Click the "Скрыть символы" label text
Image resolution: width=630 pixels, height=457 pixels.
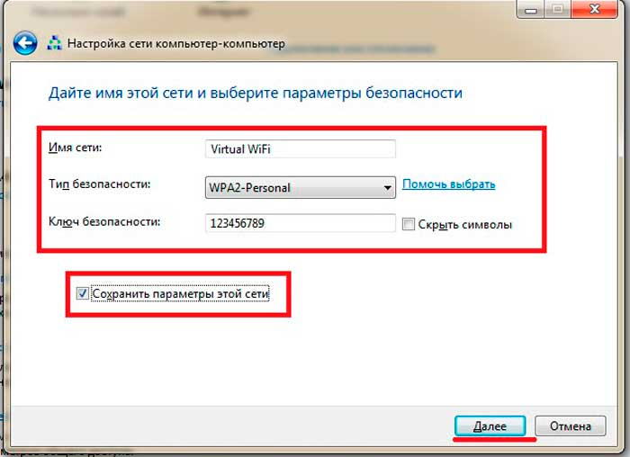465,225
